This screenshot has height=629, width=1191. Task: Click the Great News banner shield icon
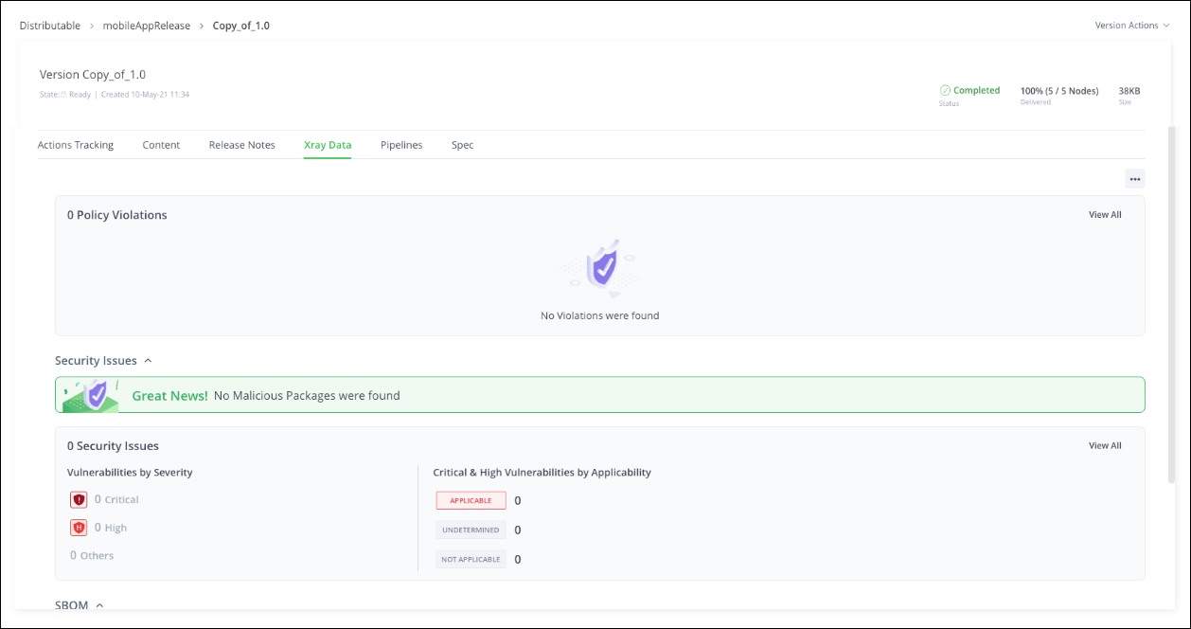point(90,395)
